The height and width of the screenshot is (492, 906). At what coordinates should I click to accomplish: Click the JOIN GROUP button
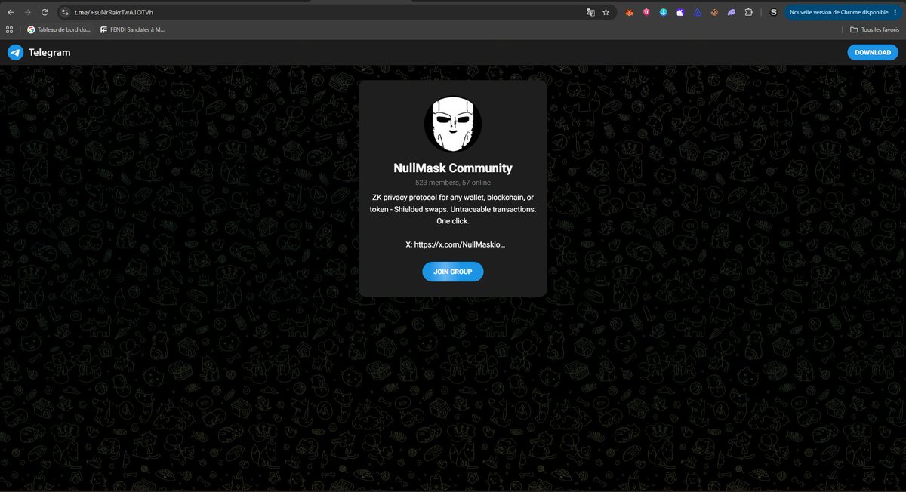pos(453,272)
